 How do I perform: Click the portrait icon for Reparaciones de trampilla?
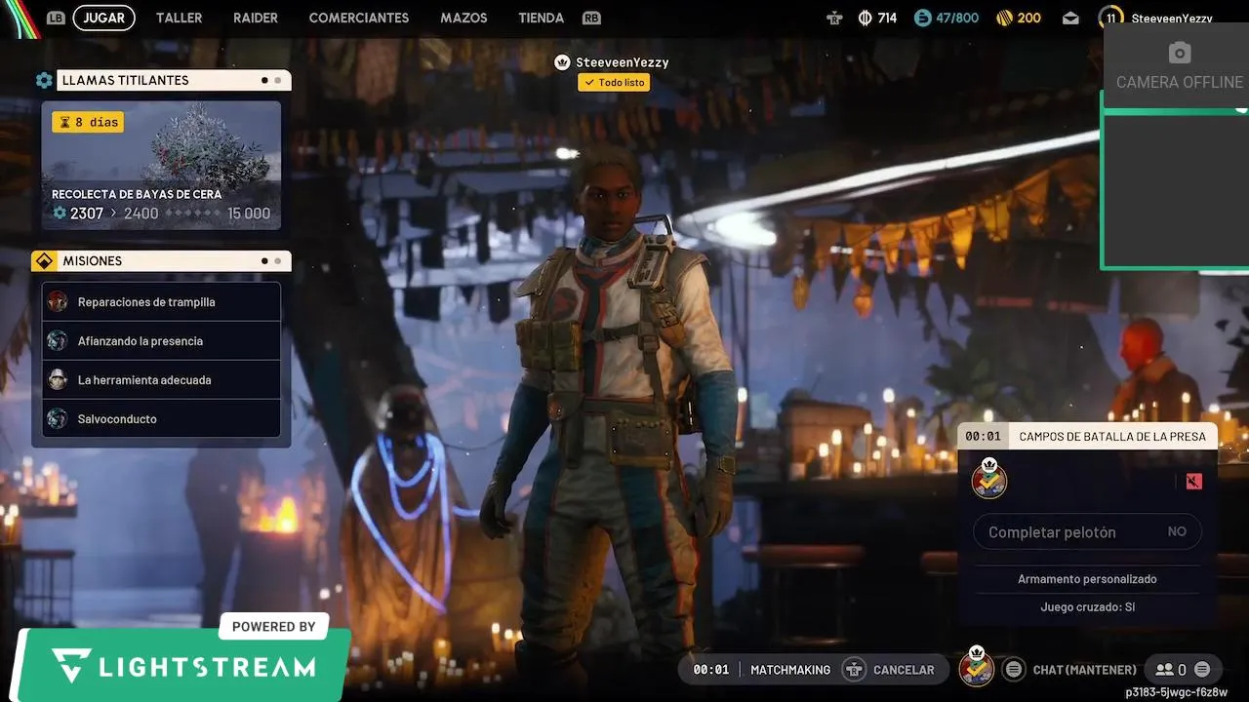58,301
